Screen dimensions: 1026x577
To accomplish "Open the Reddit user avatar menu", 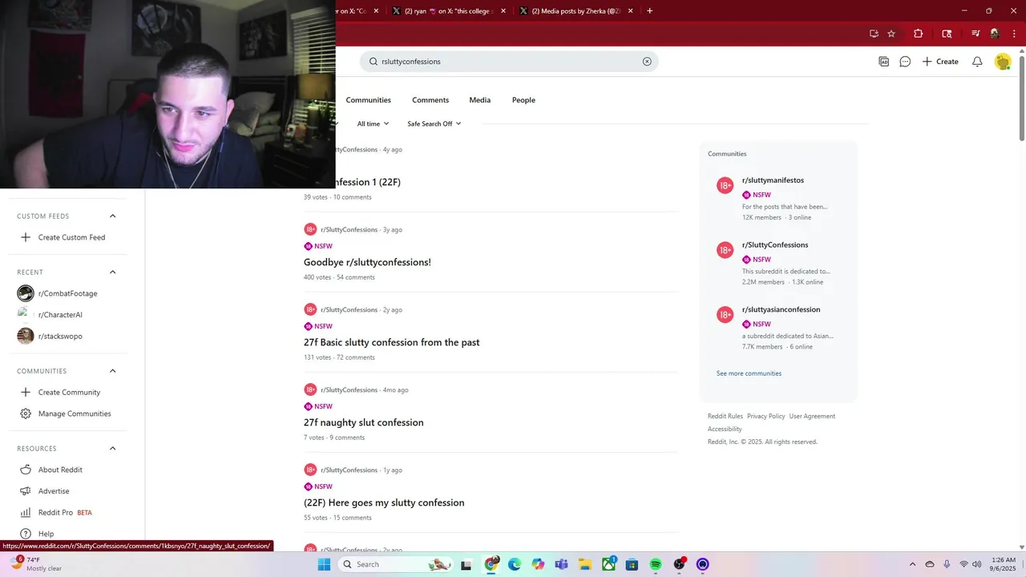I will click(1003, 62).
